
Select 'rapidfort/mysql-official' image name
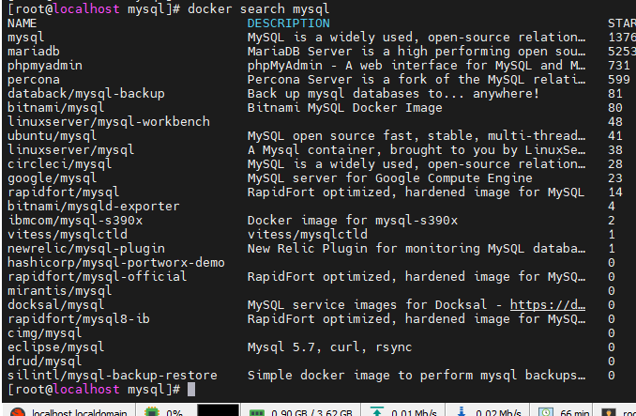[98, 276]
